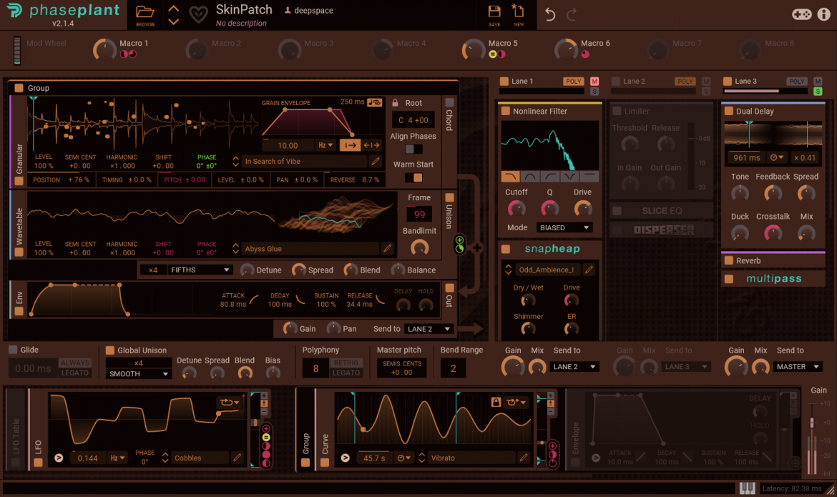This screenshot has height=497, width=837.
Task: Open the BIASED filter mode dropdown
Action: (564, 227)
